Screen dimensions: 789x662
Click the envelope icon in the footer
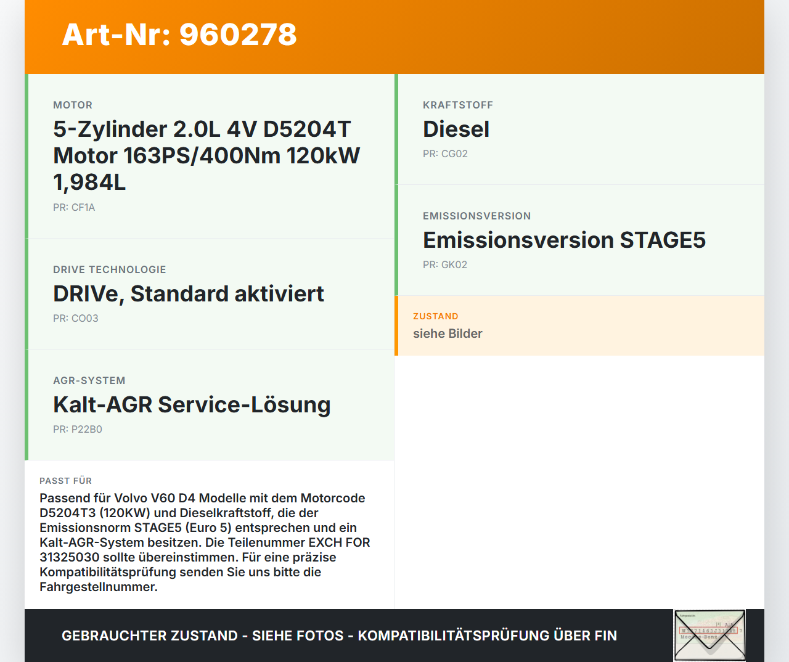[x=709, y=635]
